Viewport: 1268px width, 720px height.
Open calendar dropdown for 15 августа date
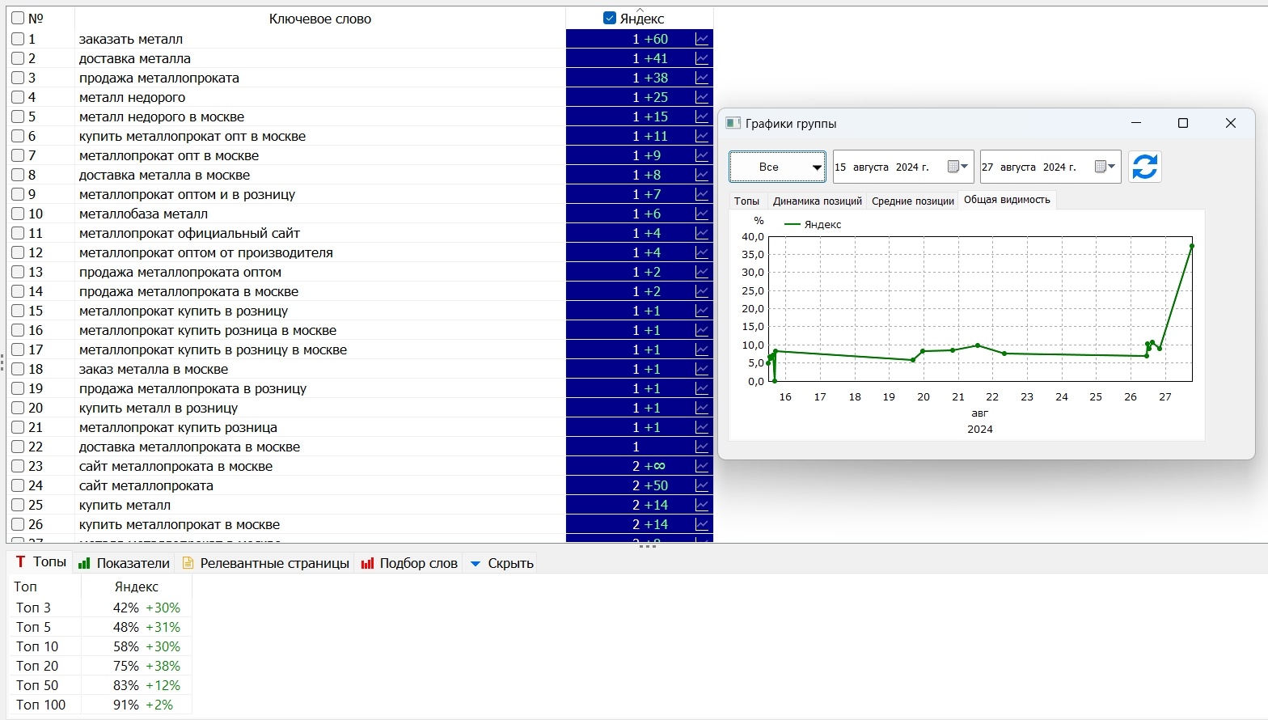pos(958,167)
